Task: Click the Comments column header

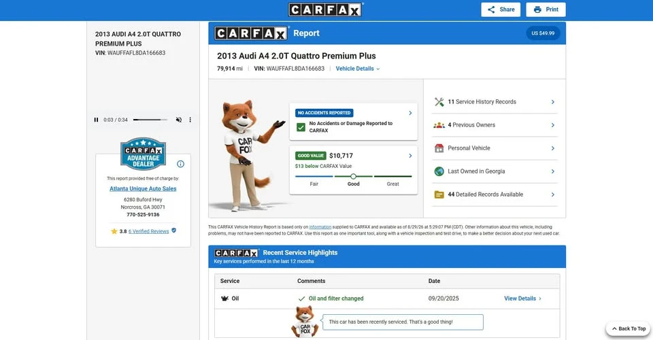Action: (311, 281)
